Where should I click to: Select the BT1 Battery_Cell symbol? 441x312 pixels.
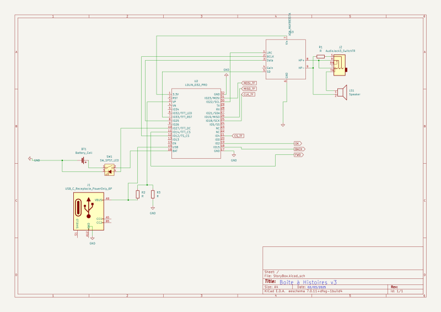click(84, 160)
